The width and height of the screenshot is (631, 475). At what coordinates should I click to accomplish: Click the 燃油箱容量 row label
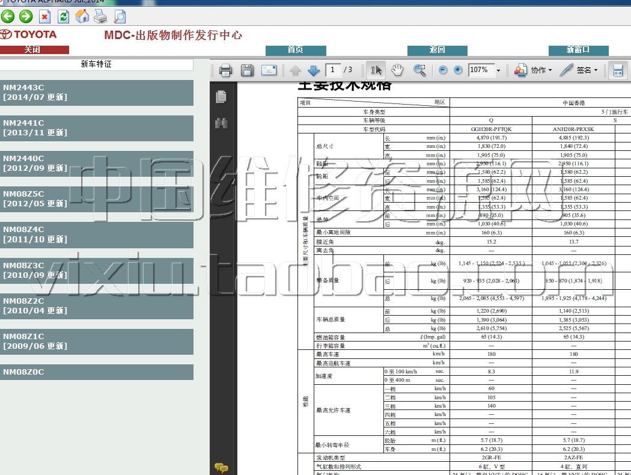point(331,337)
